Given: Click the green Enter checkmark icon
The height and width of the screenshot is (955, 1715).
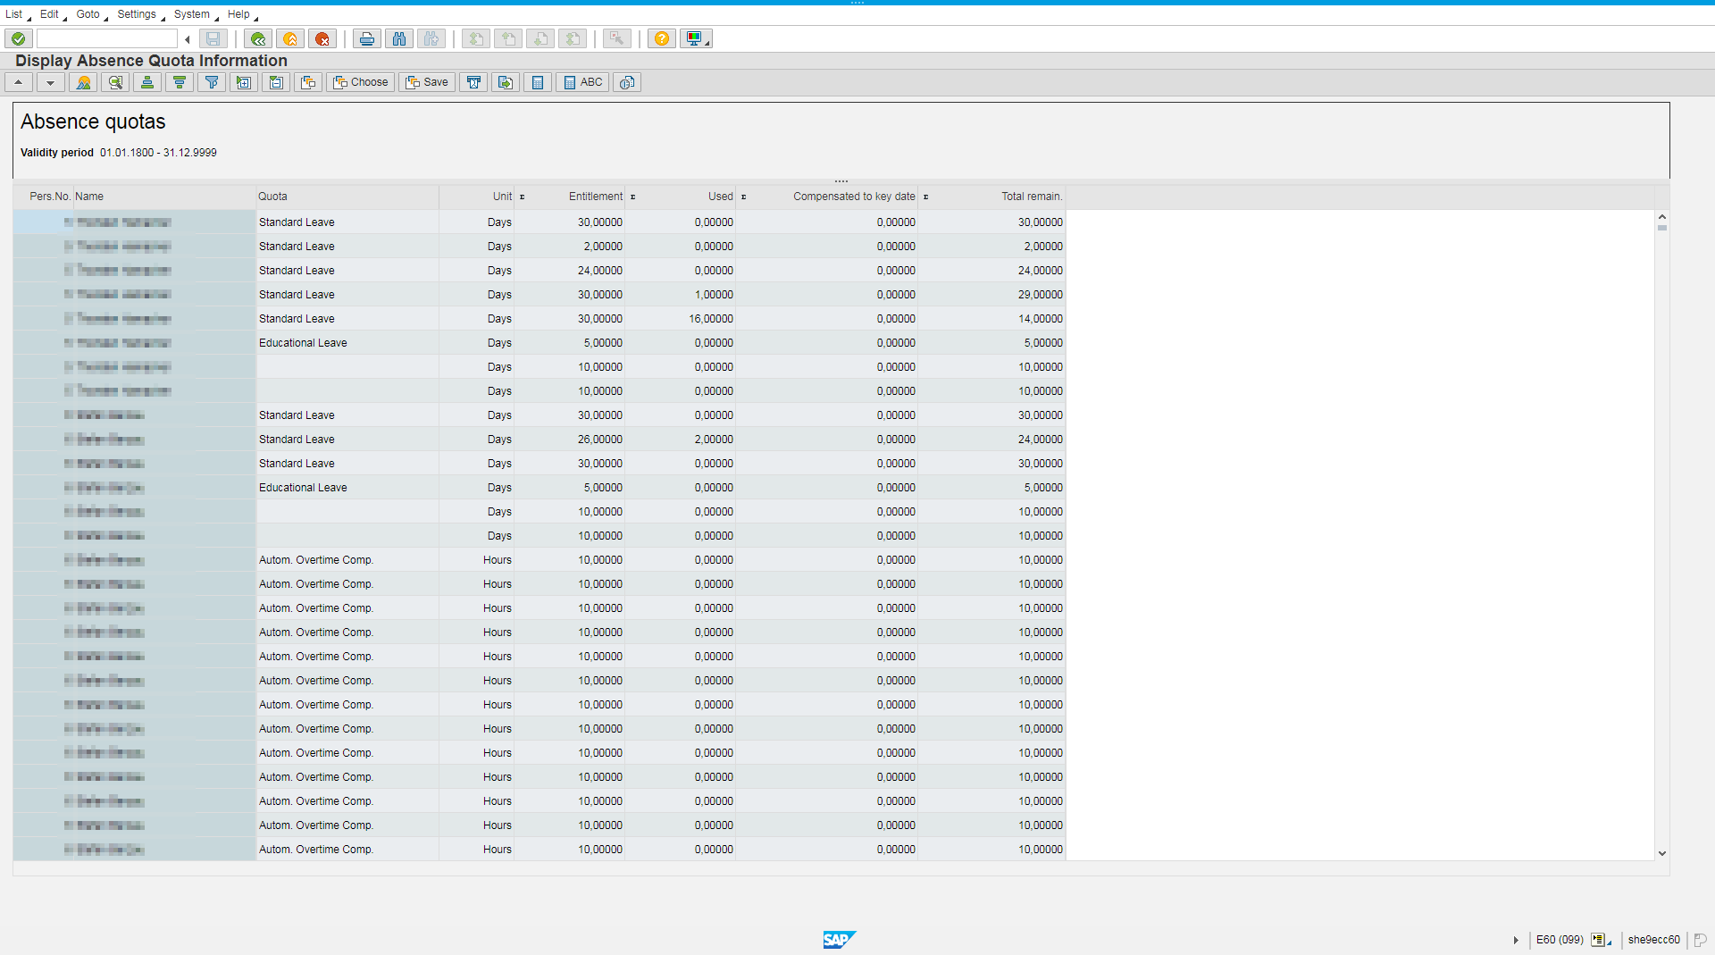Looking at the screenshot, I should 19,38.
